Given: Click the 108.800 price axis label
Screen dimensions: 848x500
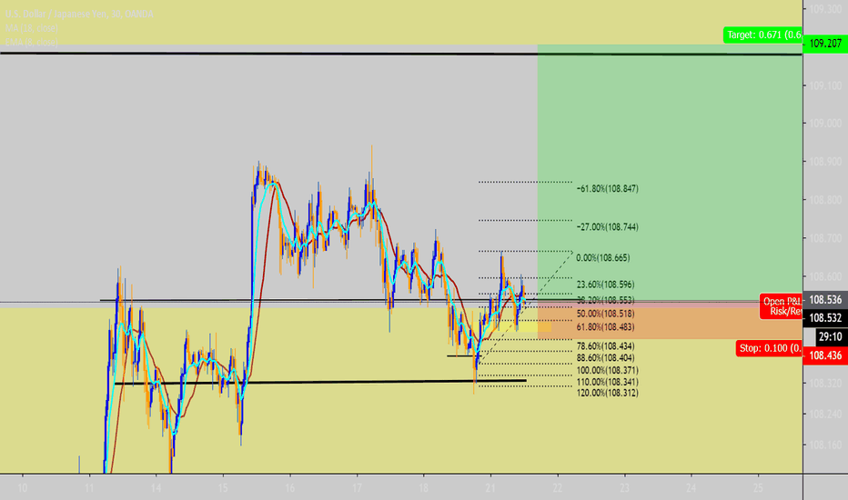Looking at the screenshot, I should [x=825, y=200].
